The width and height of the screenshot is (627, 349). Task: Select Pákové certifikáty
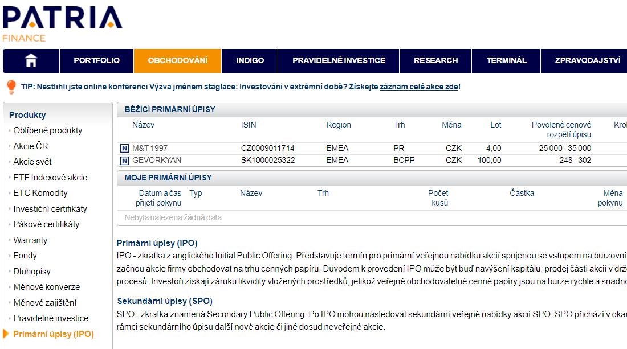pyautogui.click(x=47, y=224)
